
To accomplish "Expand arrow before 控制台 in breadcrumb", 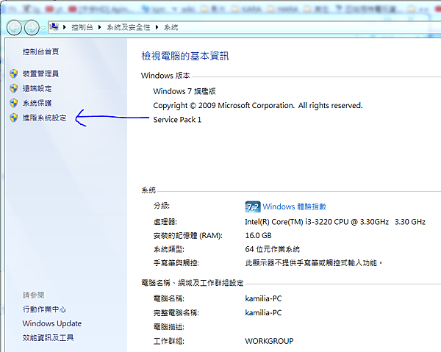I will coord(65,27).
